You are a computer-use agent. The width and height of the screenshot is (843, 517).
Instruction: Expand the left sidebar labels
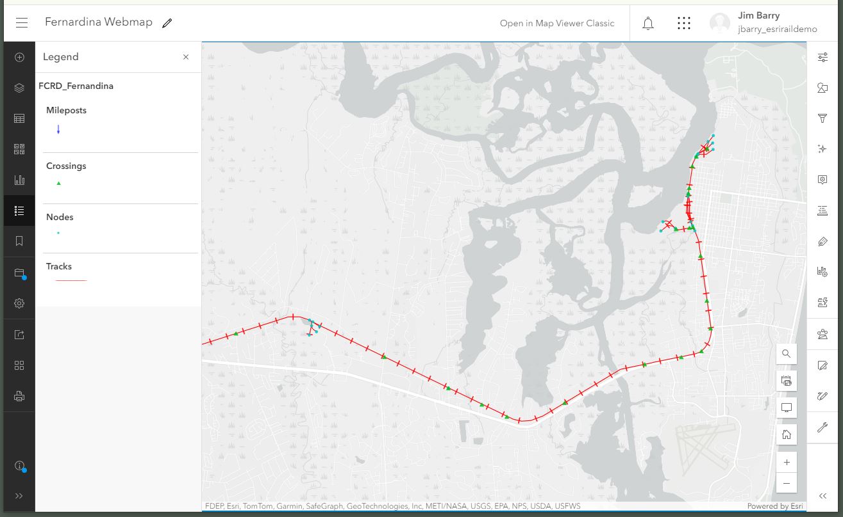coord(20,495)
